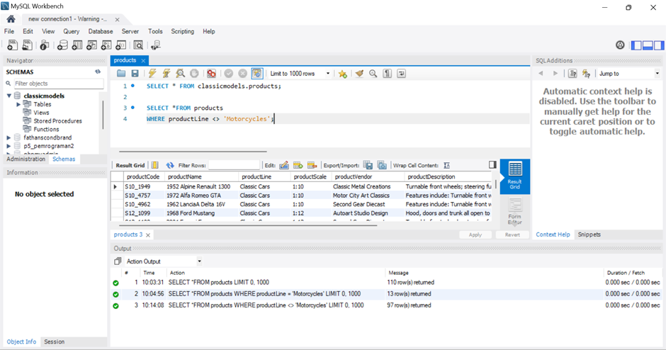Open the Server menu
Screen dimensions: 666x350
point(130,31)
